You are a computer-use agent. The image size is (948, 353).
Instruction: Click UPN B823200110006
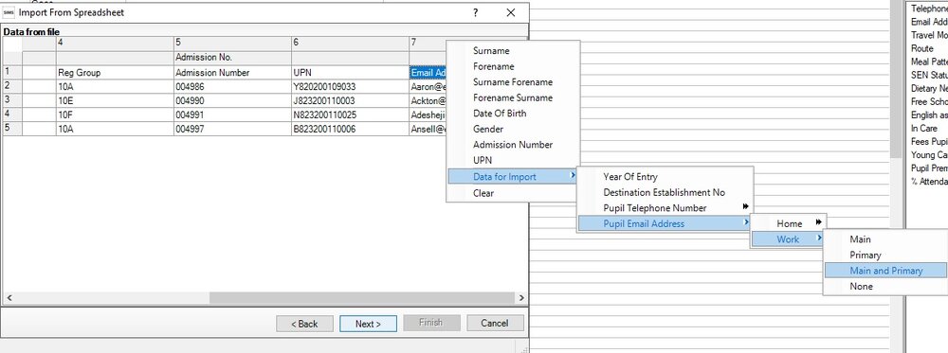pos(350,129)
